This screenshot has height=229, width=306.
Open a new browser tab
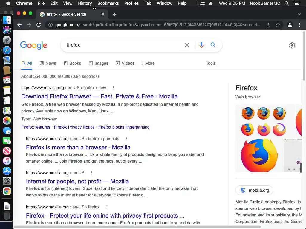[x=114, y=14]
